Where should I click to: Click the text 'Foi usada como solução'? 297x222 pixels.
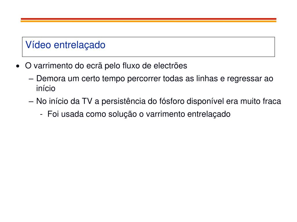(92, 114)
